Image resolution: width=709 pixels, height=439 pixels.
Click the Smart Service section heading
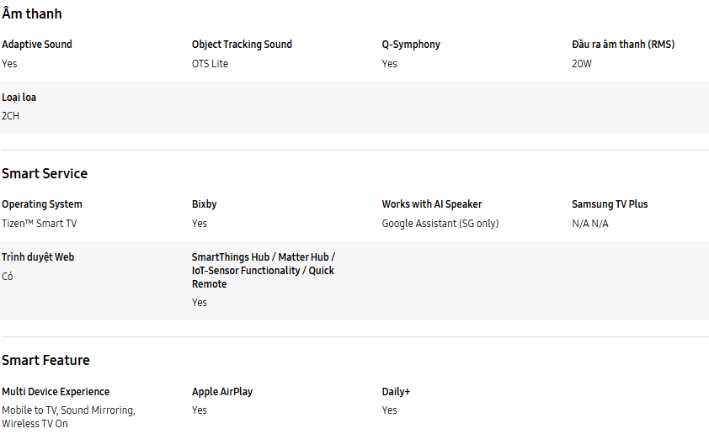[45, 173]
